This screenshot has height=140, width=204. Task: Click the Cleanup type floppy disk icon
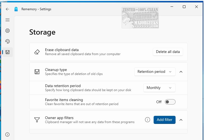(x=37, y=72)
